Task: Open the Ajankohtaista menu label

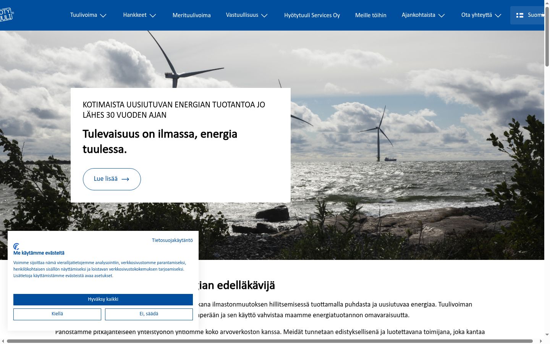Action: [419, 15]
